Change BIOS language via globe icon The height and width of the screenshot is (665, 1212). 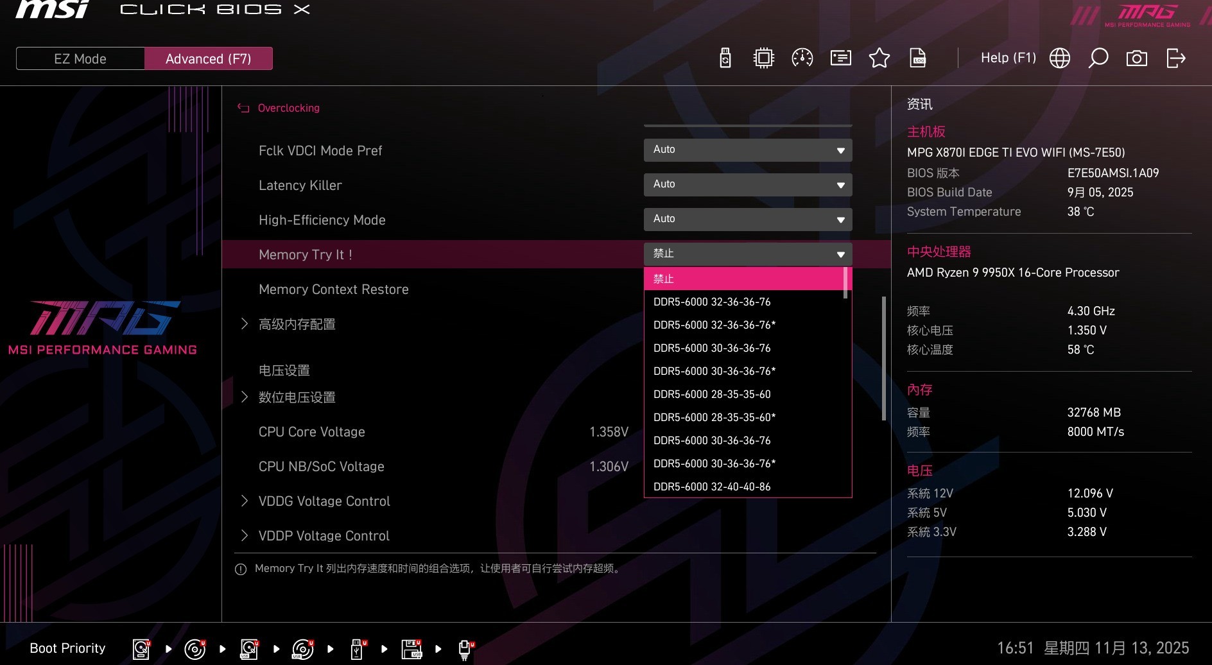[x=1059, y=58]
